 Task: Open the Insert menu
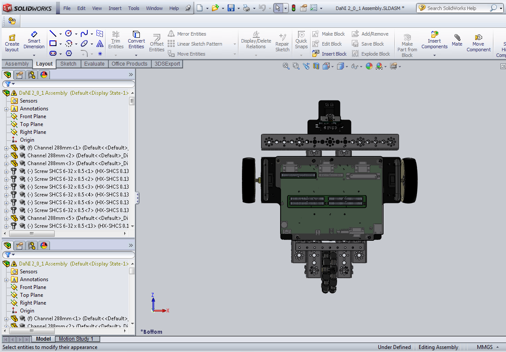[x=115, y=8]
